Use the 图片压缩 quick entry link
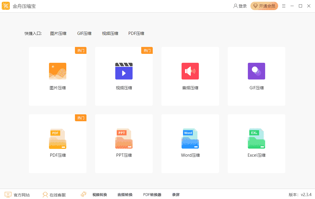The height and width of the screenshot is (199, 315). [58, 33]
